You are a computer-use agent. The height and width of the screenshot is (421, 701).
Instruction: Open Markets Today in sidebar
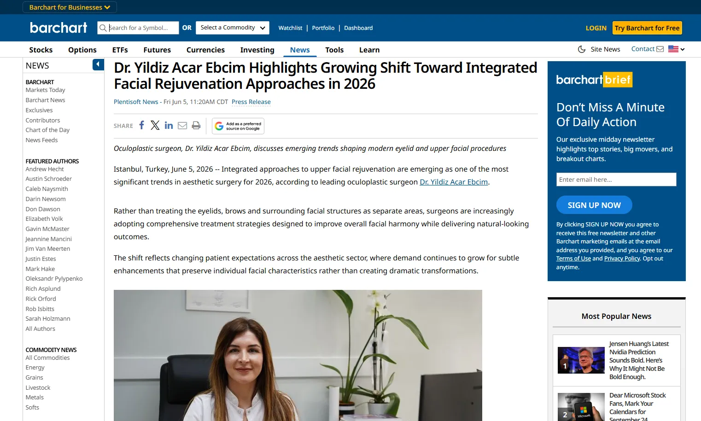pos(45,90)
